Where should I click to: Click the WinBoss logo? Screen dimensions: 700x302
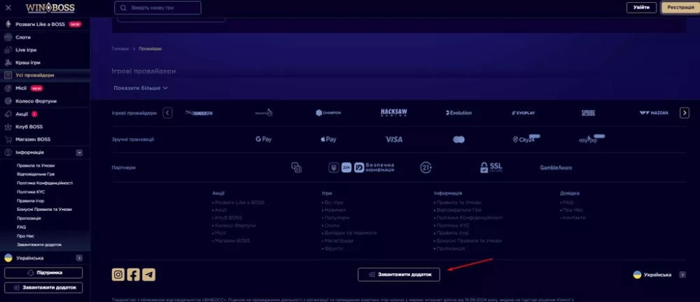click(50, 8)
